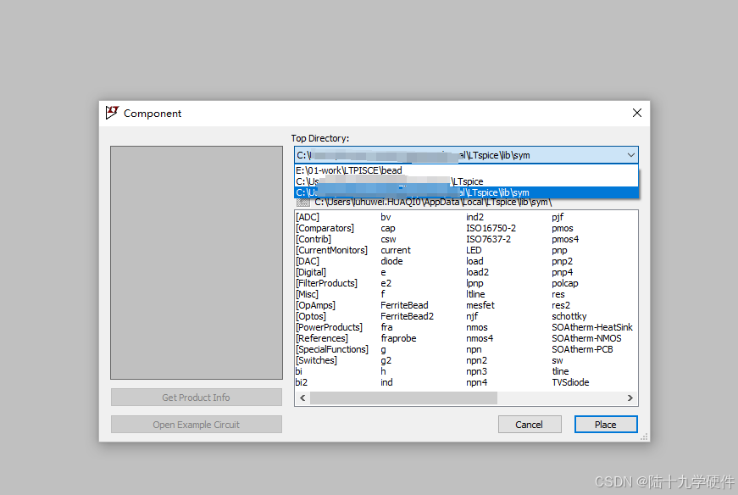Open the [DAC] folder

click(308, 261)
